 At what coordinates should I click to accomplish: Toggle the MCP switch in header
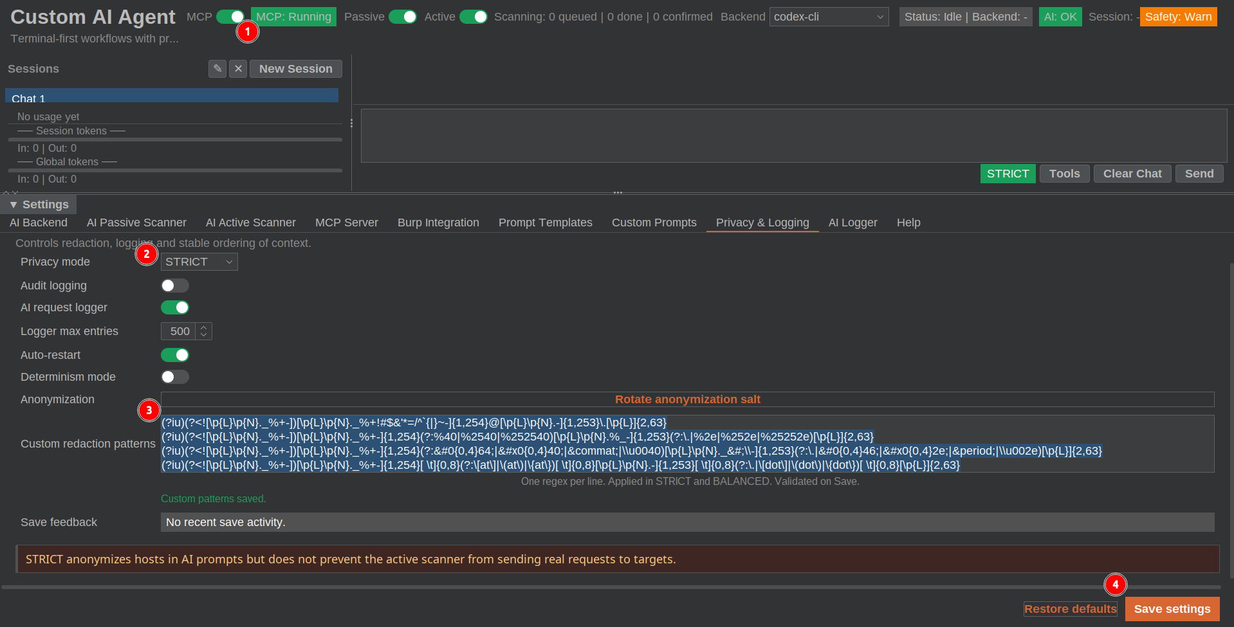(x=230, y=17)
